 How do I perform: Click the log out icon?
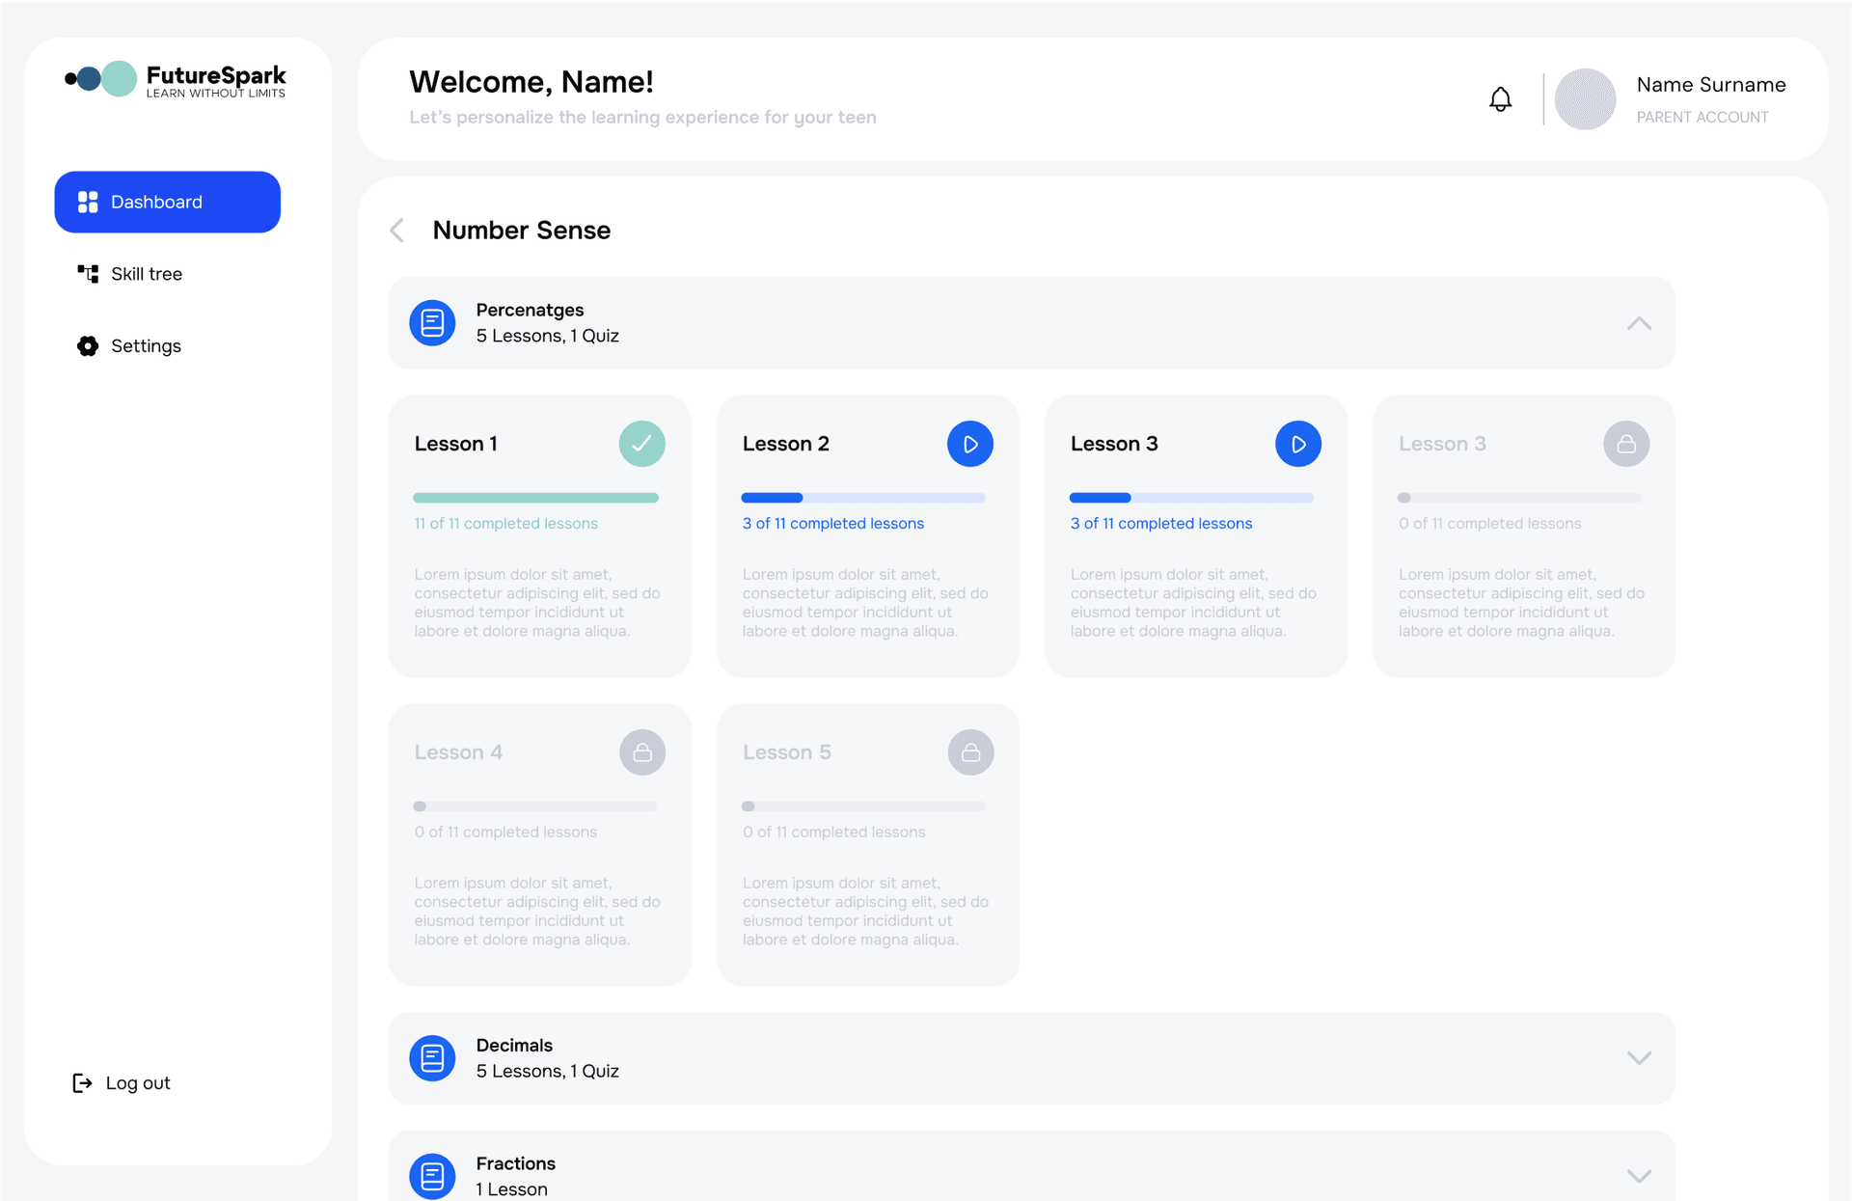[x=81, y=1082]
